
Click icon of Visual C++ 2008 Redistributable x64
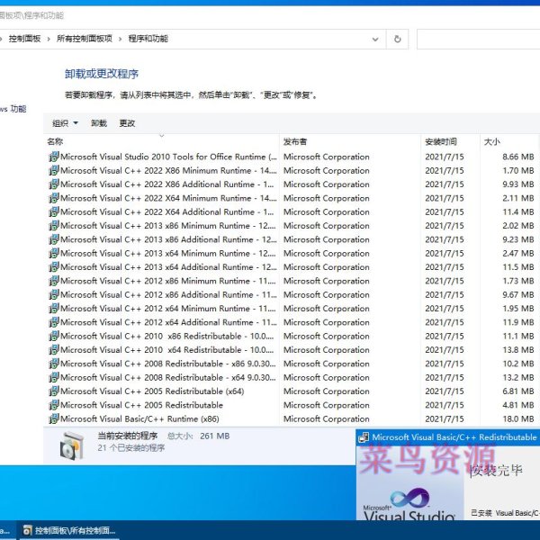pos(54,377)
